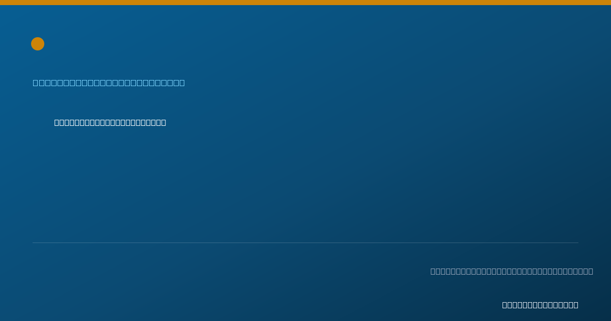611x321 pixels.
Task: Click the bold white footer text line
Action: click(x=540, y=305)
